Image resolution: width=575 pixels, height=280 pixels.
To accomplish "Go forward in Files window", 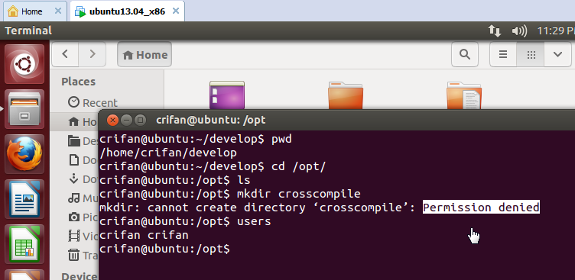I will coord(93,54).
